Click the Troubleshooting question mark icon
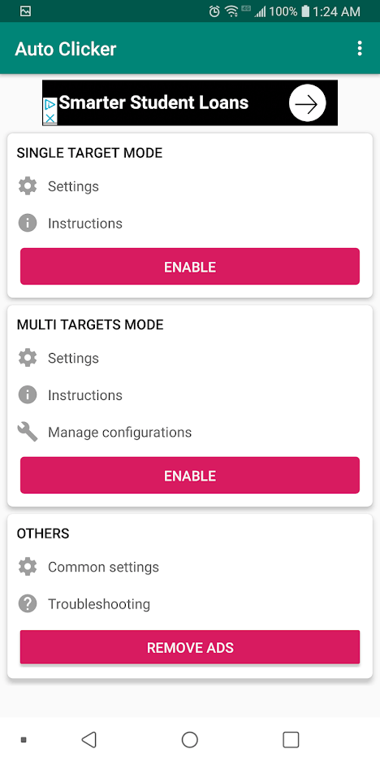The width and height of the screenshot is (380, 762). click(x=28, y=603)
